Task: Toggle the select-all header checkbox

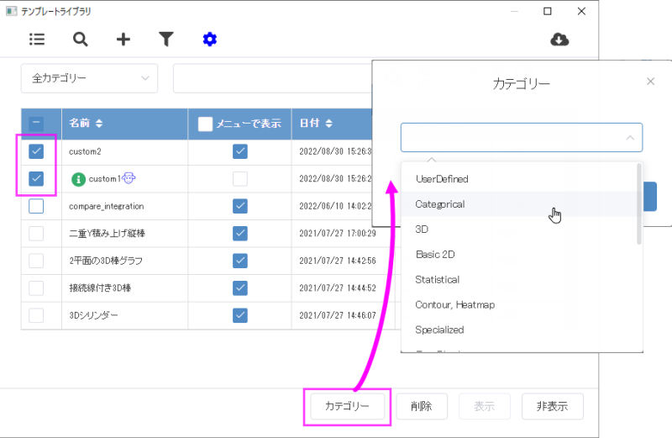Action: (x=36, y=124)
